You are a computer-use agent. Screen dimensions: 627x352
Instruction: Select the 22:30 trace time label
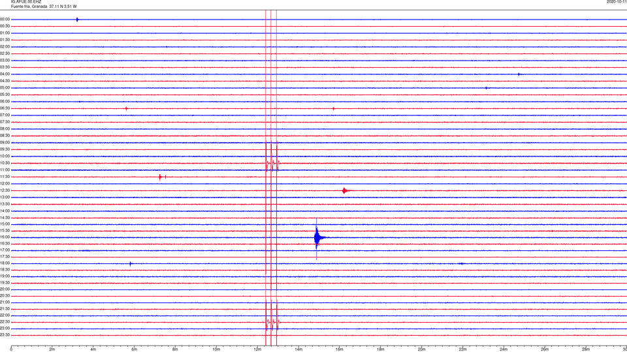(x=5, y=322)
